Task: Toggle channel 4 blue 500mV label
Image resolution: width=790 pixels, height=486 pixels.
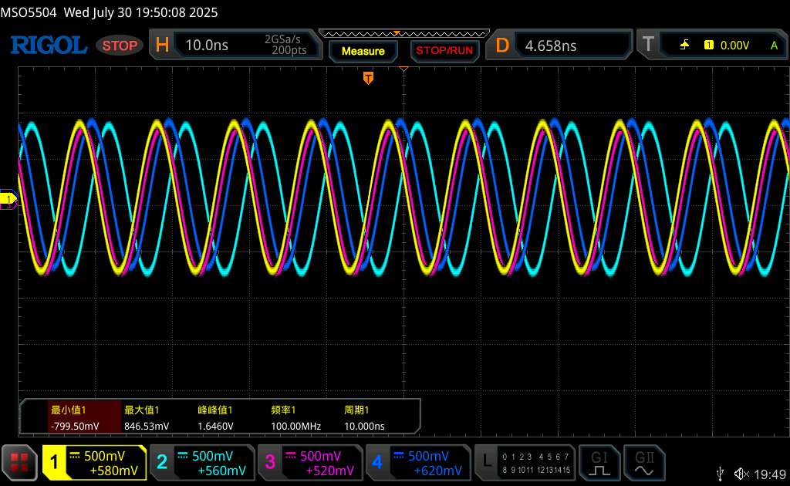Action: pyautogui.click(x=428, y=456)
